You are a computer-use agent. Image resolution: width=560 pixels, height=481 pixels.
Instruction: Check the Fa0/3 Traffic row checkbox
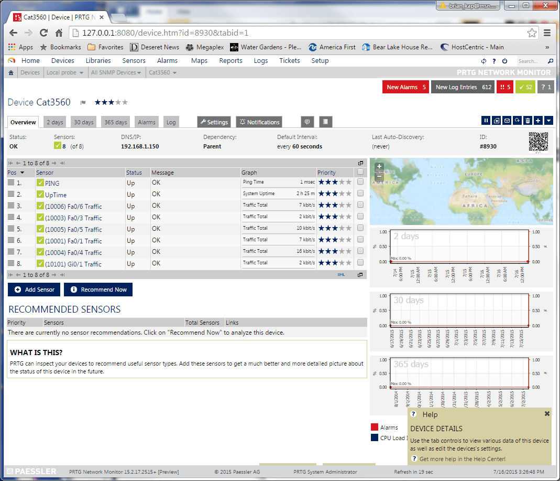360,216
